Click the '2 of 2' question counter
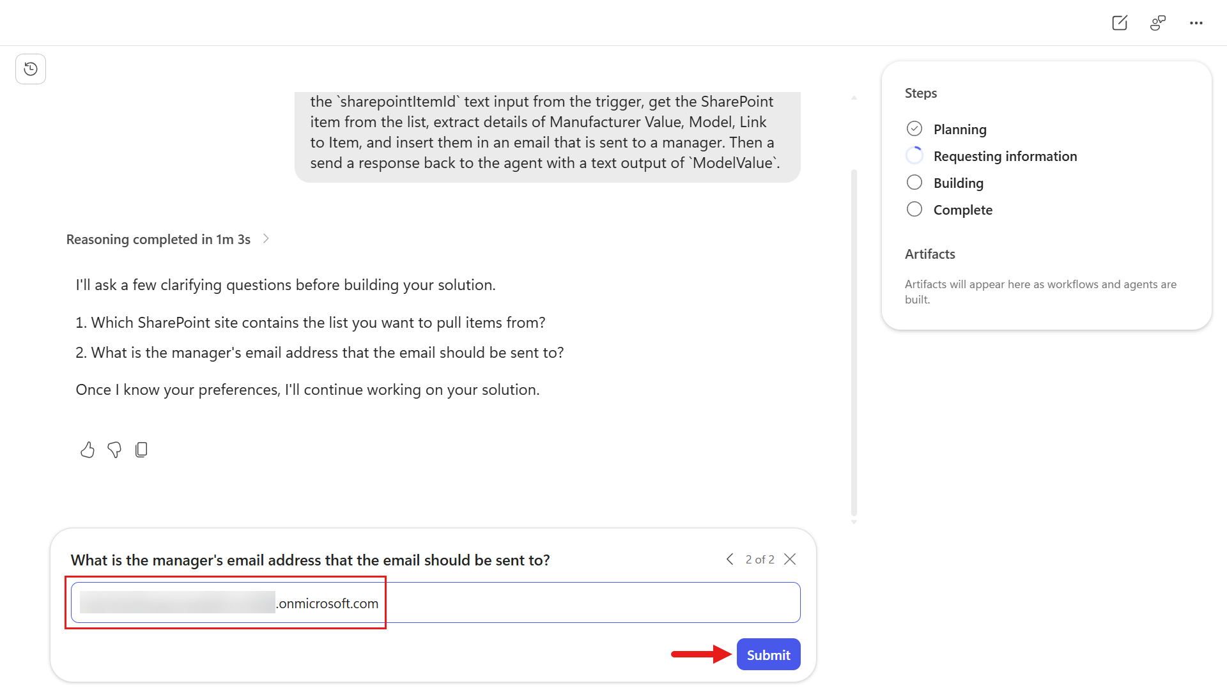This screenshot has width=1227, height=690. 760,559
